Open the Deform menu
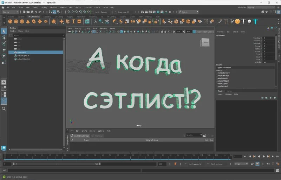 pos(78,7)
